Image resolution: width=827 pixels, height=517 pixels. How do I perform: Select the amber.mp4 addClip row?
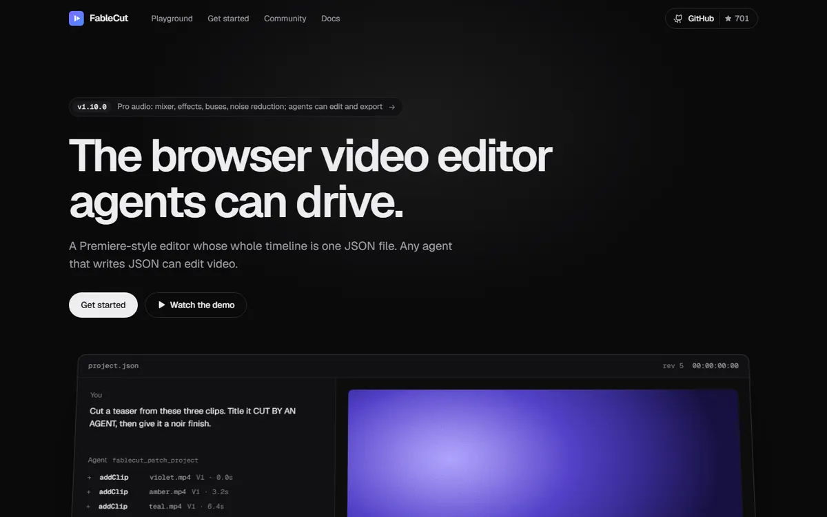click(158, 492)
